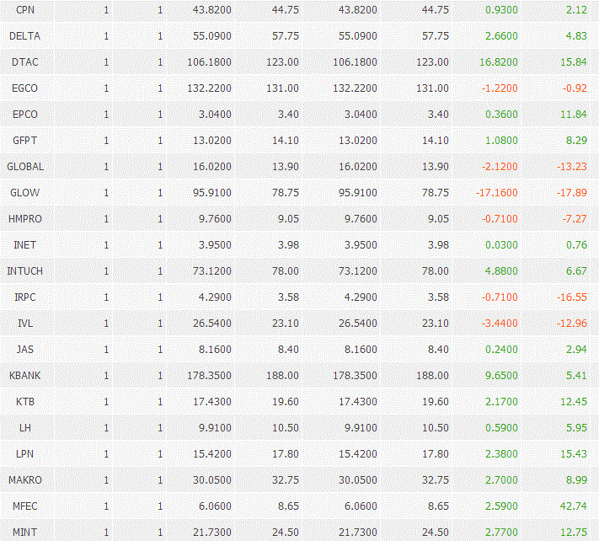Click first 4.2900 cost in IRPC row
599x541 pixels.
pos(215,297)
